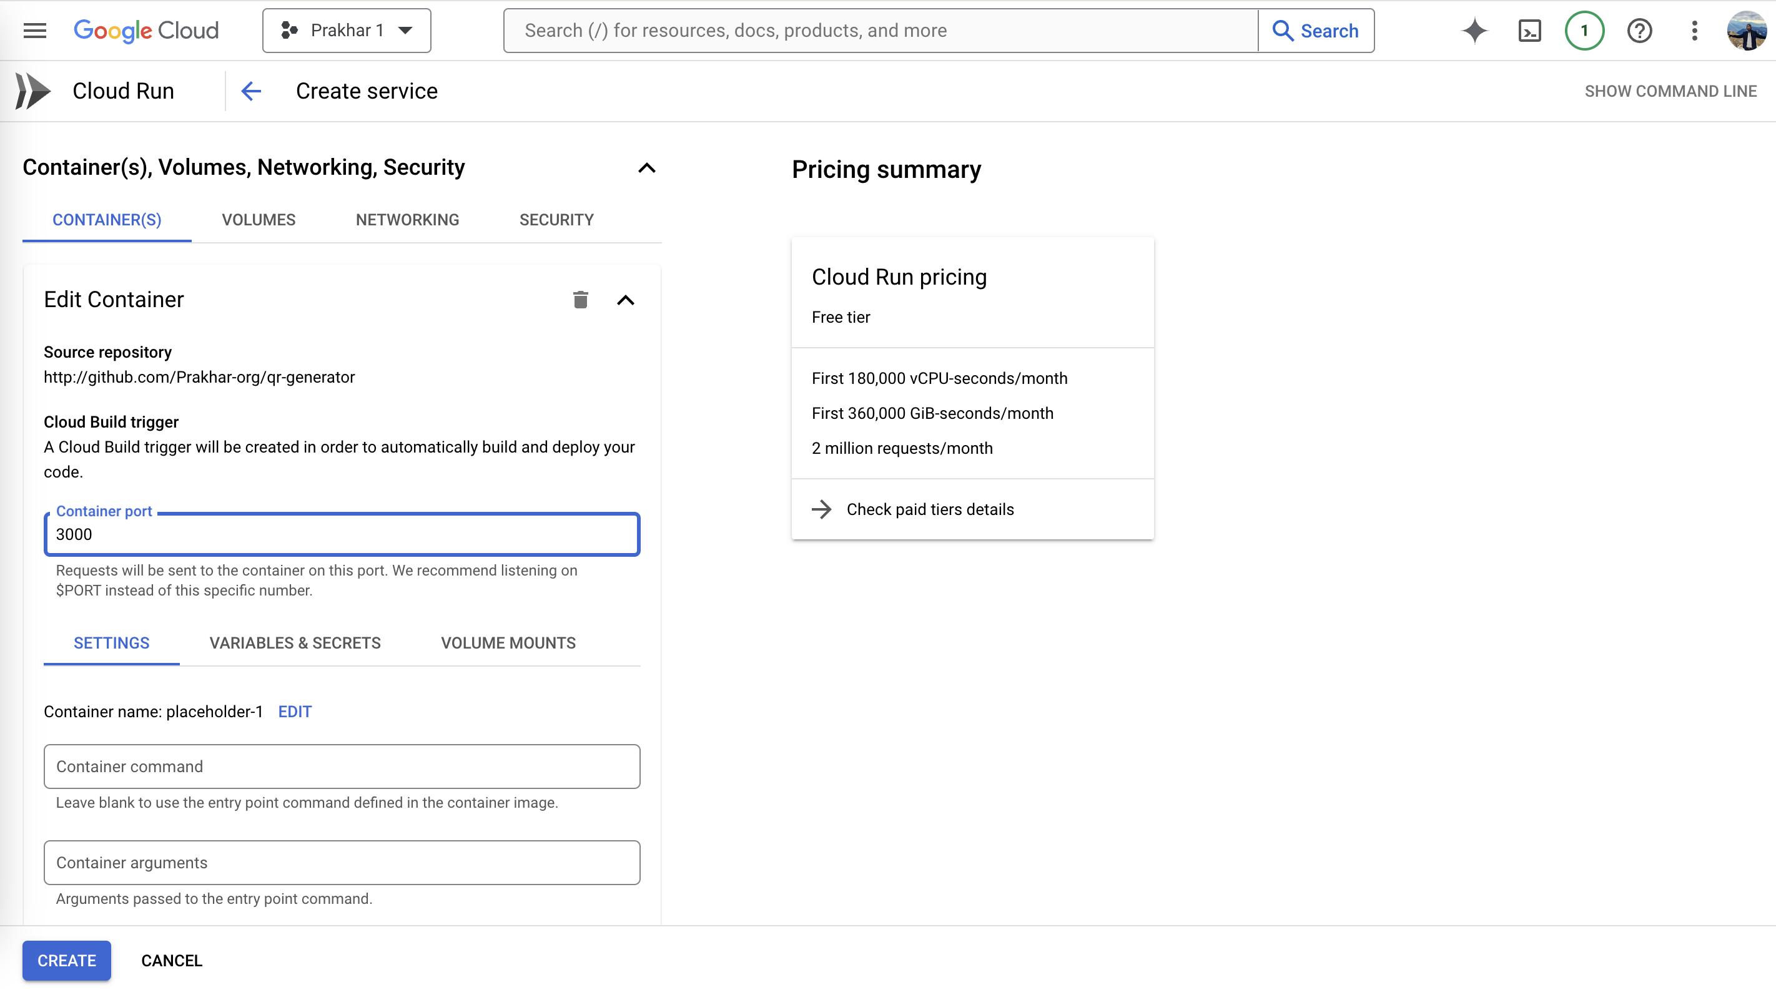Open the notifications badge showing 1
1776x990 pixels.
pyautogui.click(x=1584, y=31)
